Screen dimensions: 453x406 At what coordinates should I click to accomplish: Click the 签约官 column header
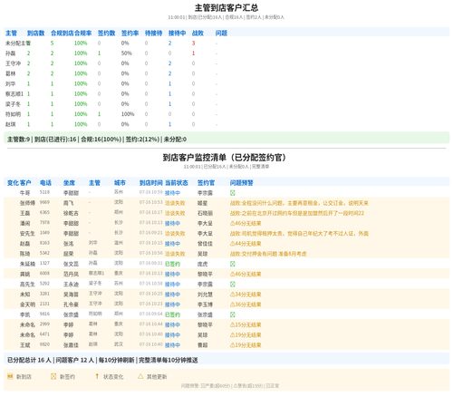(206, 183)
